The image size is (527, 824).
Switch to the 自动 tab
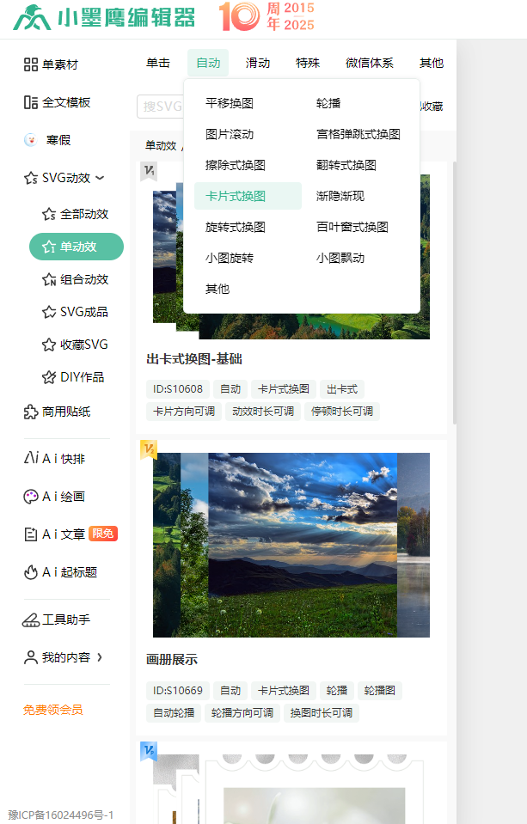coord(208,63)
